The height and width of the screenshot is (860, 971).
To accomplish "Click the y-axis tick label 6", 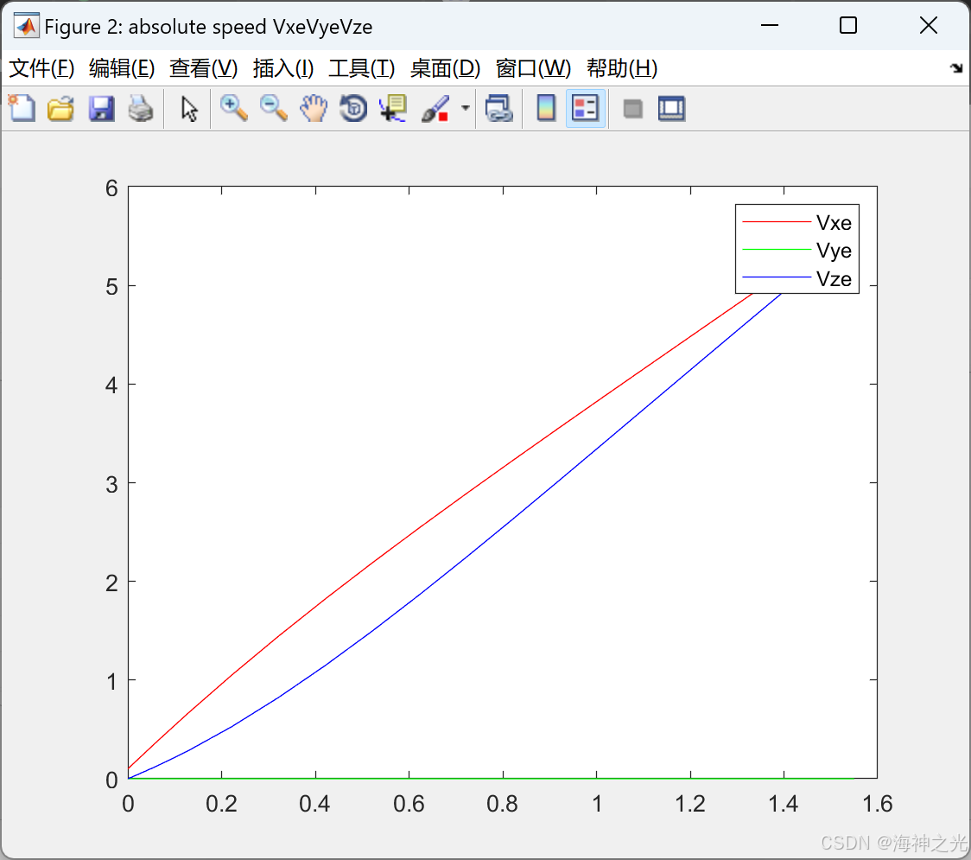I will [x=111, y=188].
